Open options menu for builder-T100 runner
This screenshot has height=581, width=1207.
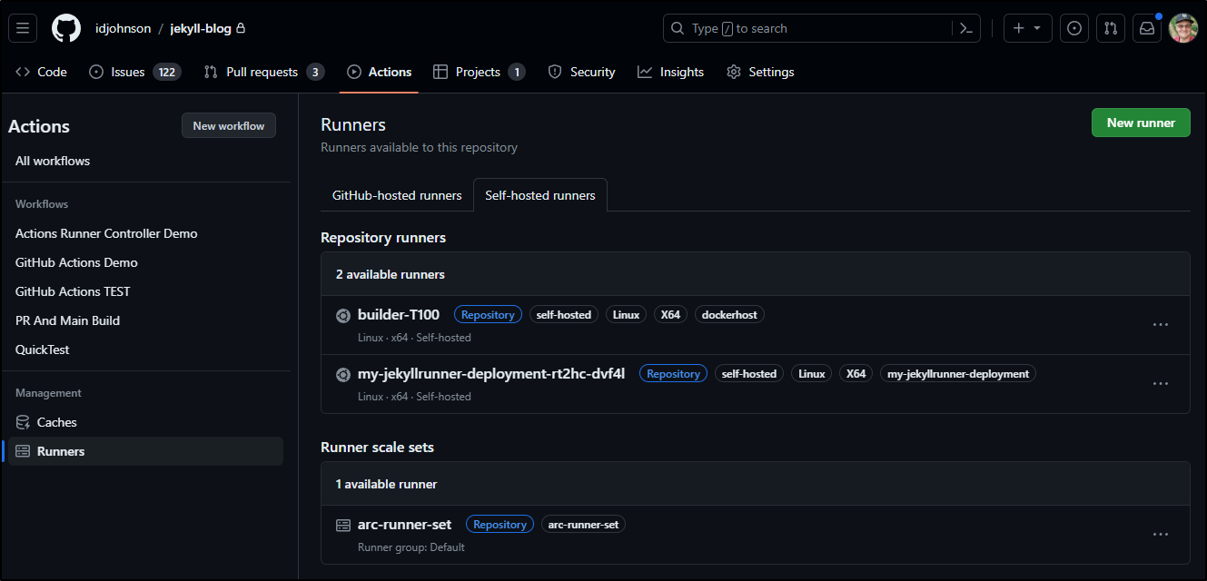coord(1160,324)
